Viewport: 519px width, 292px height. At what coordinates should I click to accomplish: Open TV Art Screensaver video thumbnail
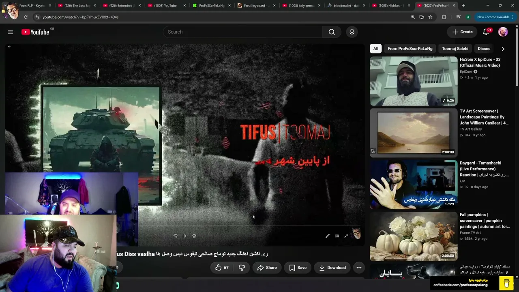pyautogui.click(x=414, y=133)
